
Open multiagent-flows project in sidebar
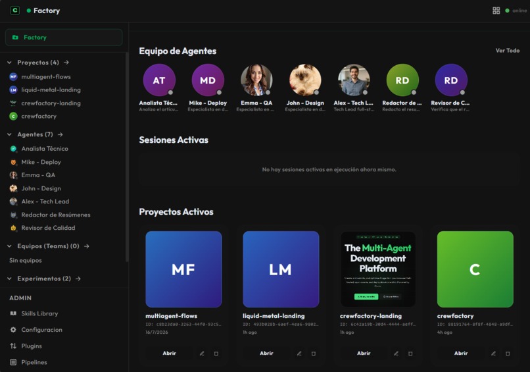tap(46, 77)
